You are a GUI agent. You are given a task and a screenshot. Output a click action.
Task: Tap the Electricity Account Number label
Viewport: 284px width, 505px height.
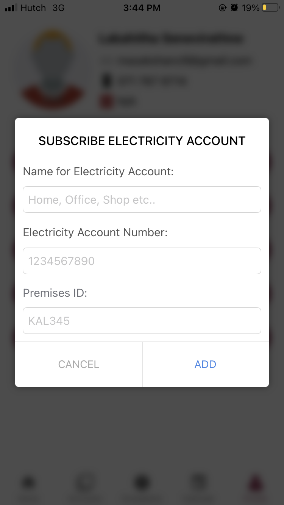pos(95,232)
